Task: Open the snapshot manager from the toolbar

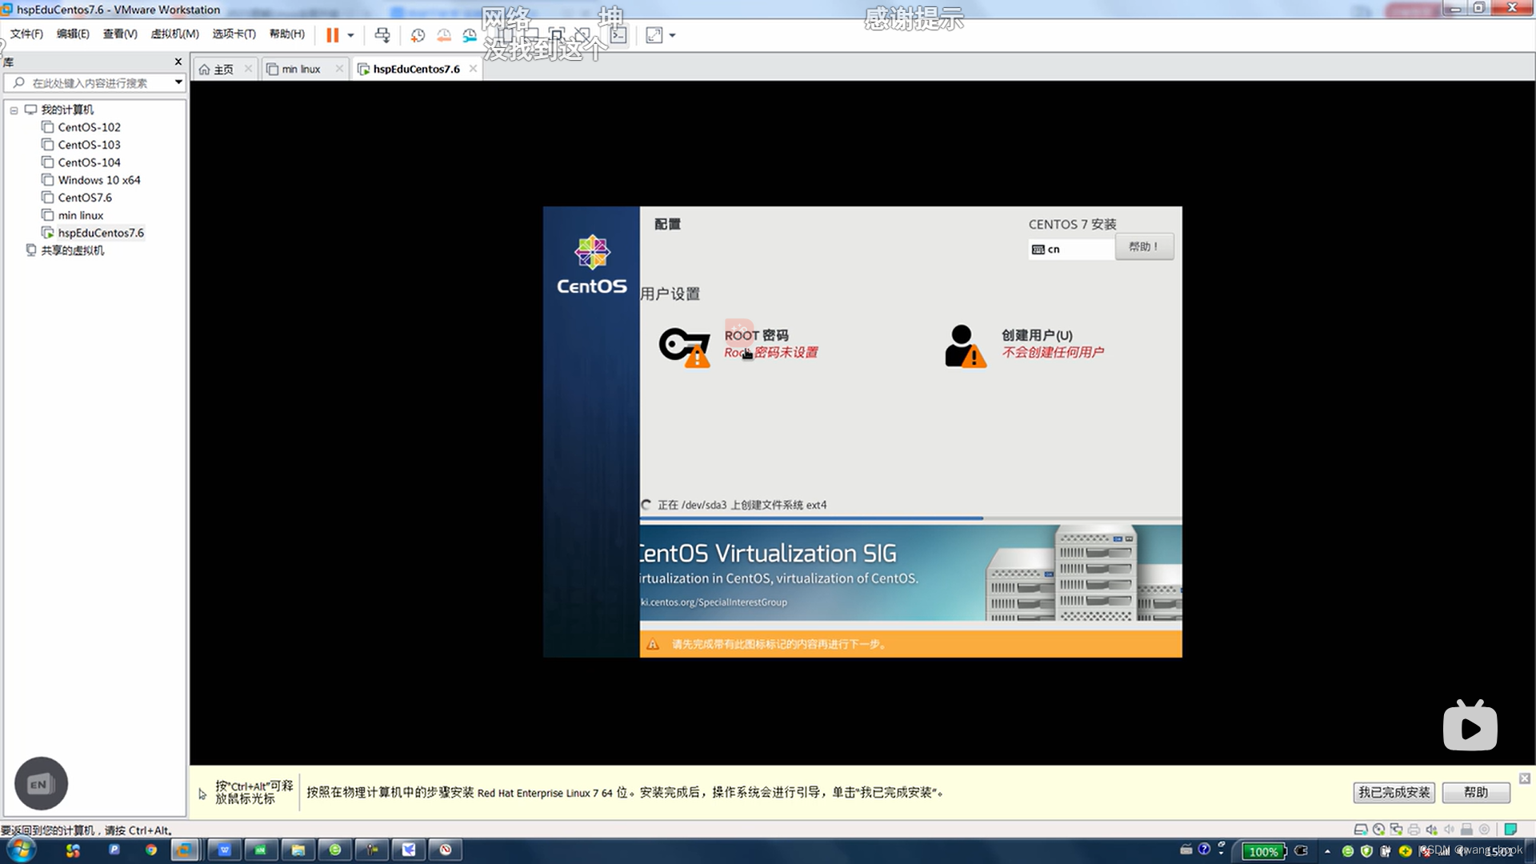Action: (470, 35)
